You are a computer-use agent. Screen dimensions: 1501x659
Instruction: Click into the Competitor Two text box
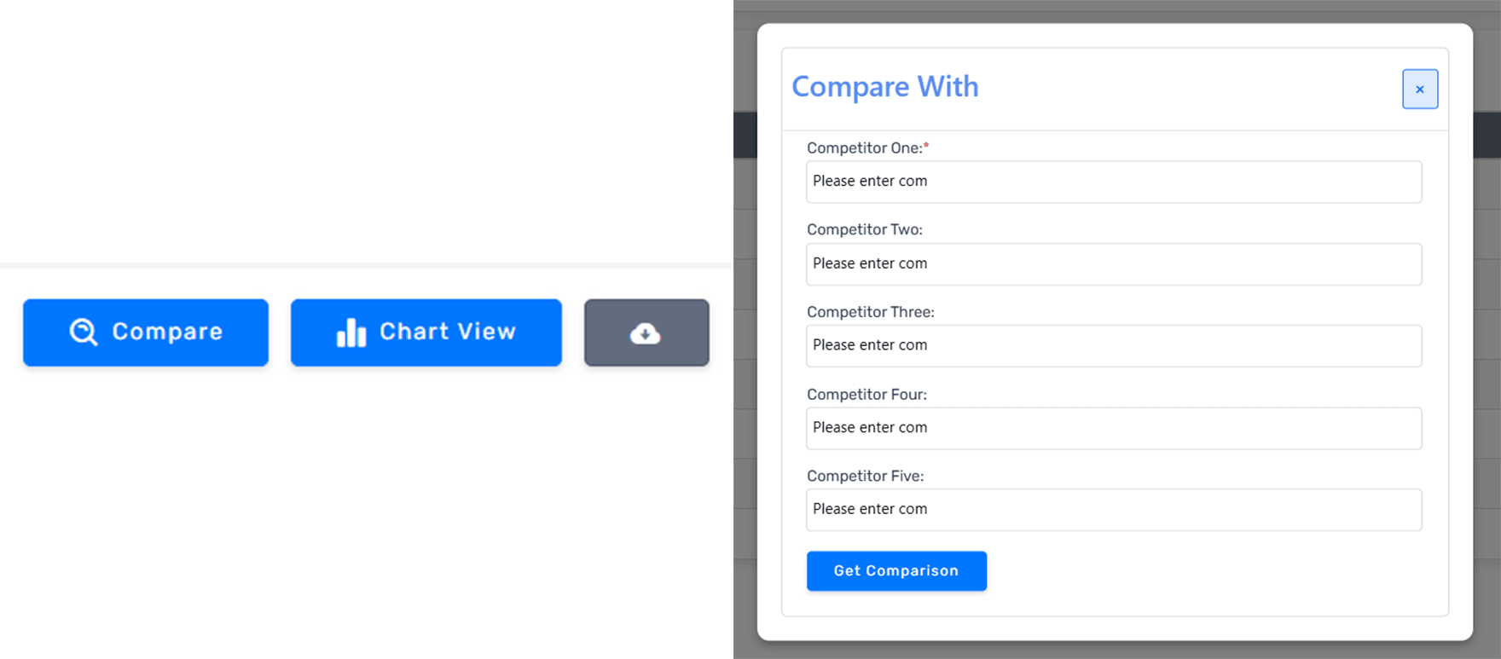coord(1113,264)
